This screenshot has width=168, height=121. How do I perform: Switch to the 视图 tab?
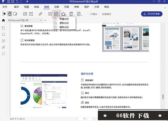[26, 7]
